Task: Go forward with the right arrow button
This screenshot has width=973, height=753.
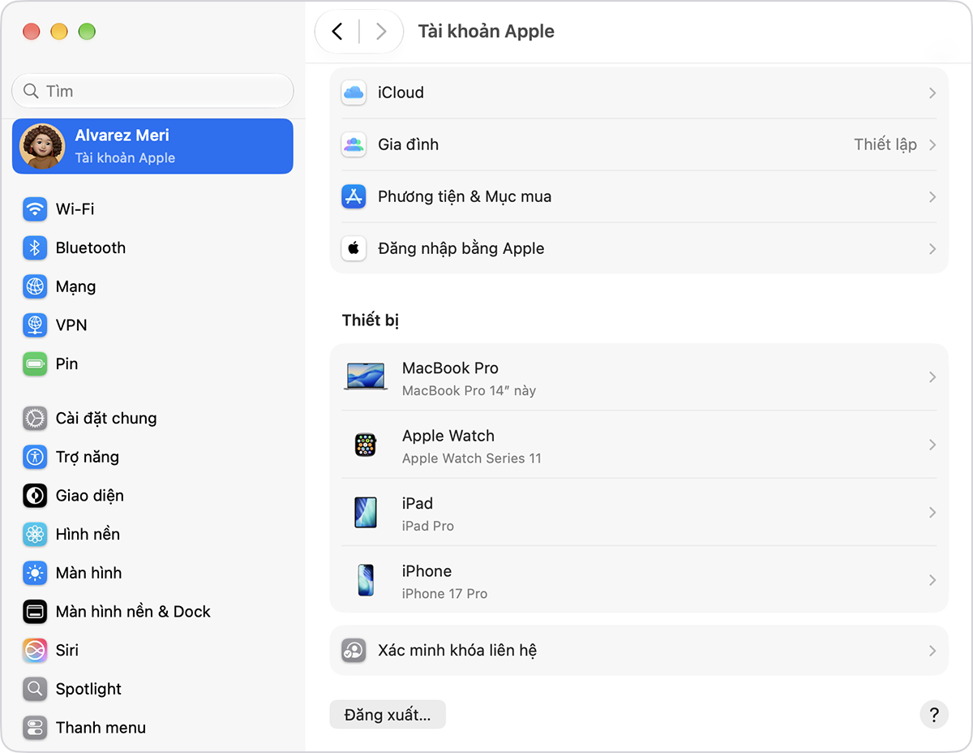Action: tap(380, 32)
